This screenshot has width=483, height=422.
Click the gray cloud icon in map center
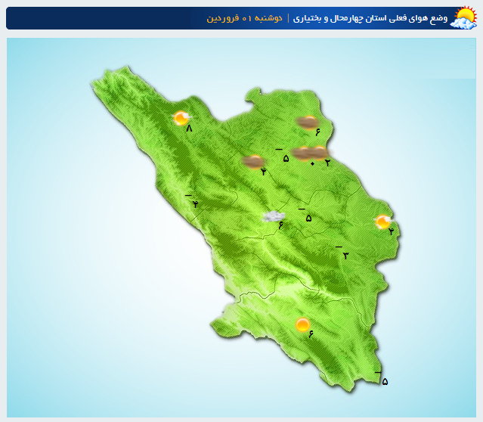click(272, 216)
